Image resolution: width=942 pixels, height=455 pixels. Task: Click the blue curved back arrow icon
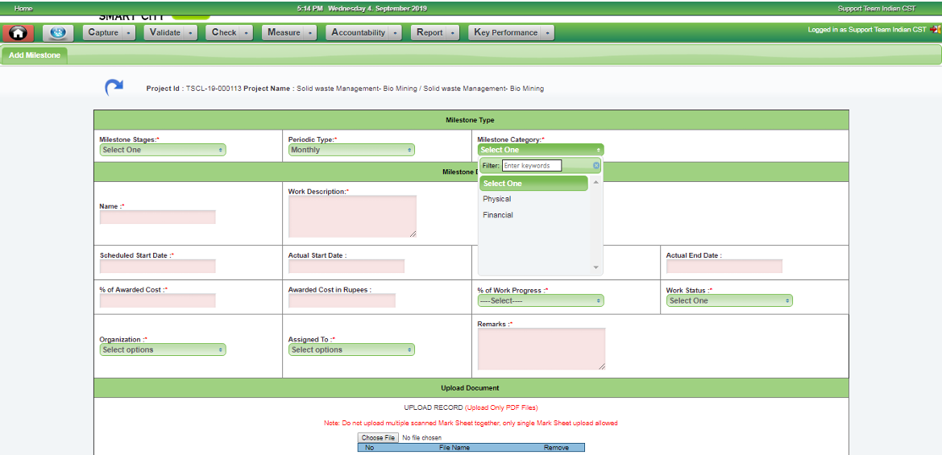click(114, 88)
